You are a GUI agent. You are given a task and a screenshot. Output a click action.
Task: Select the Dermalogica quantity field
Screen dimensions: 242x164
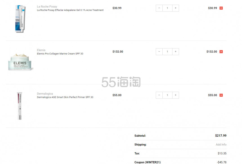[x=167, y=95]
